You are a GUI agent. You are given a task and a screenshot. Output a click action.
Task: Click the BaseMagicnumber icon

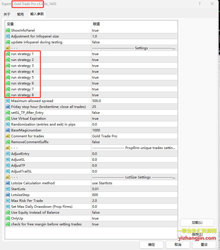click(x=8, y=130)
